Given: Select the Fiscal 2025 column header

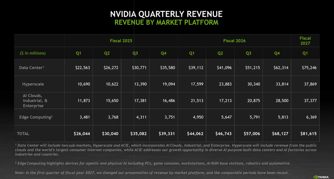Looking at the screenshot, I should (x=121, y=41).
